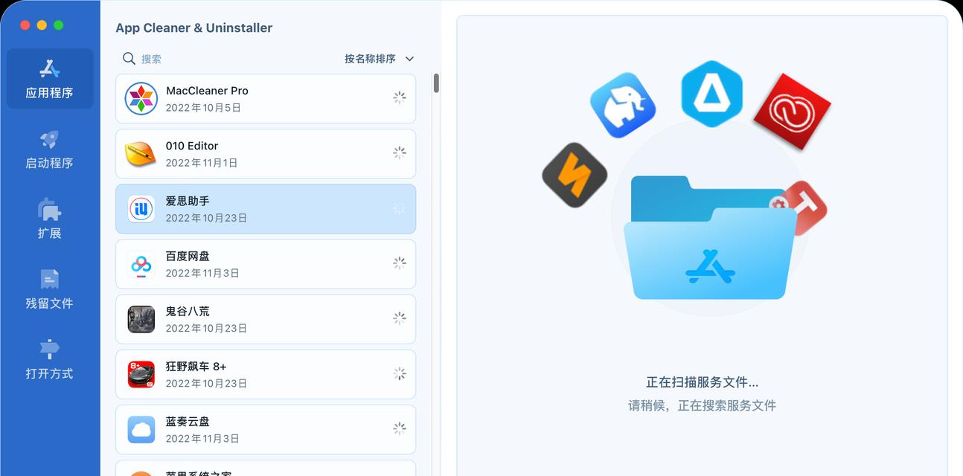Screen dimensions: 963x476
Task: Click the loading spinner for 百度网盘
Action: pos(400,263)
